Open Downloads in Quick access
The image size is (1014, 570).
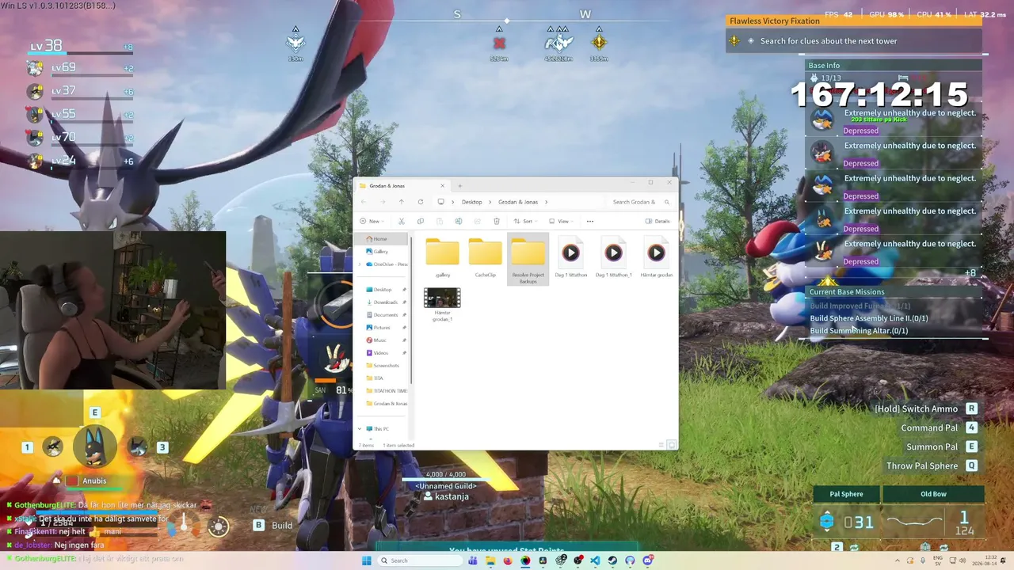384,302
